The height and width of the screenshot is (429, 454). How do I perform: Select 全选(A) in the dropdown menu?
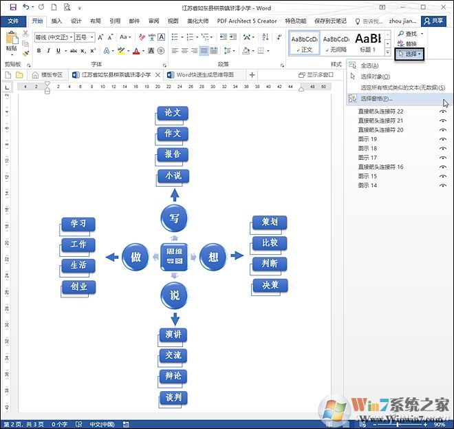click(370, 65)
